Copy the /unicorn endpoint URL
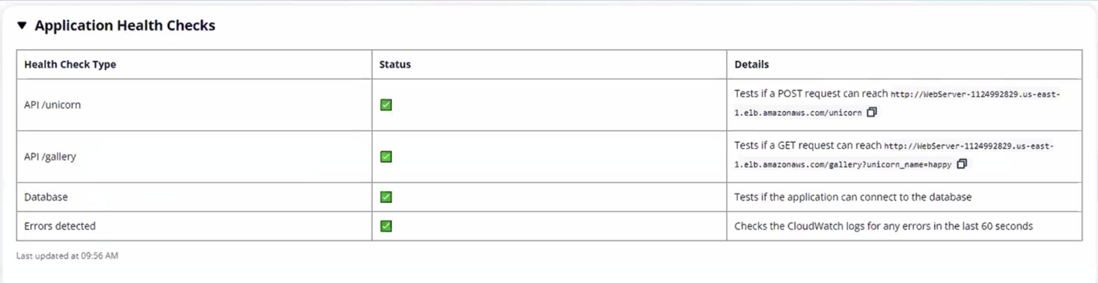 pyautogui.click(x=872, y=112)
